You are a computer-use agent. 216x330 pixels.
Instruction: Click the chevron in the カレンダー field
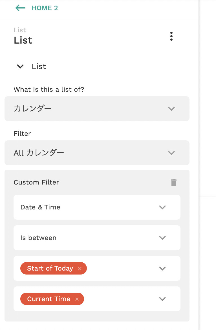171,109
